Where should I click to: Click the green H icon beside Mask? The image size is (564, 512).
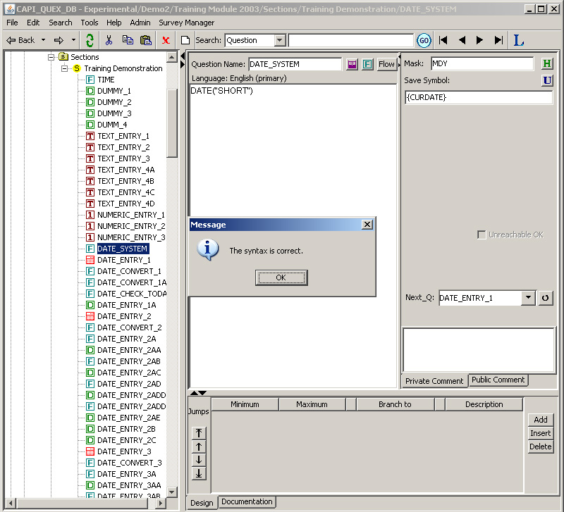547,63
